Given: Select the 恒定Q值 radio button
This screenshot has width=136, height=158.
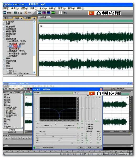Looking at the screenshot, I should (x=86, y=127).
